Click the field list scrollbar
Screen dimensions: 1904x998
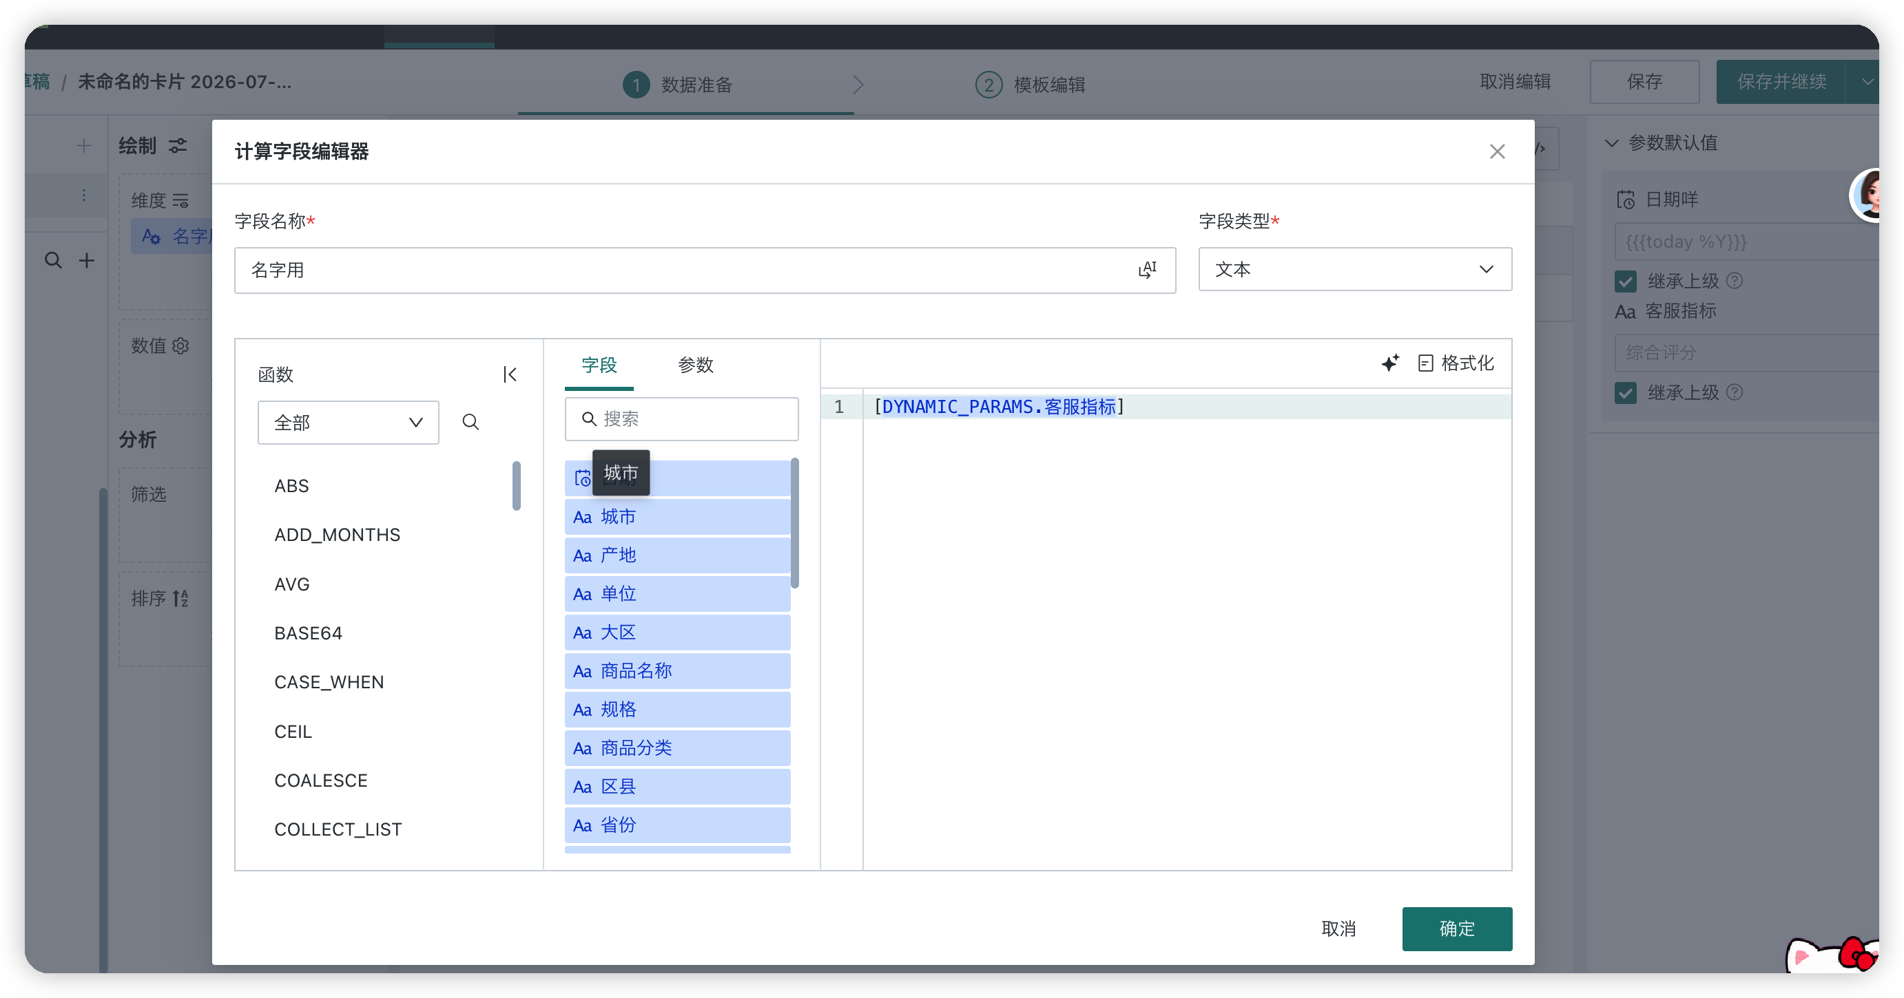point(794,523)
